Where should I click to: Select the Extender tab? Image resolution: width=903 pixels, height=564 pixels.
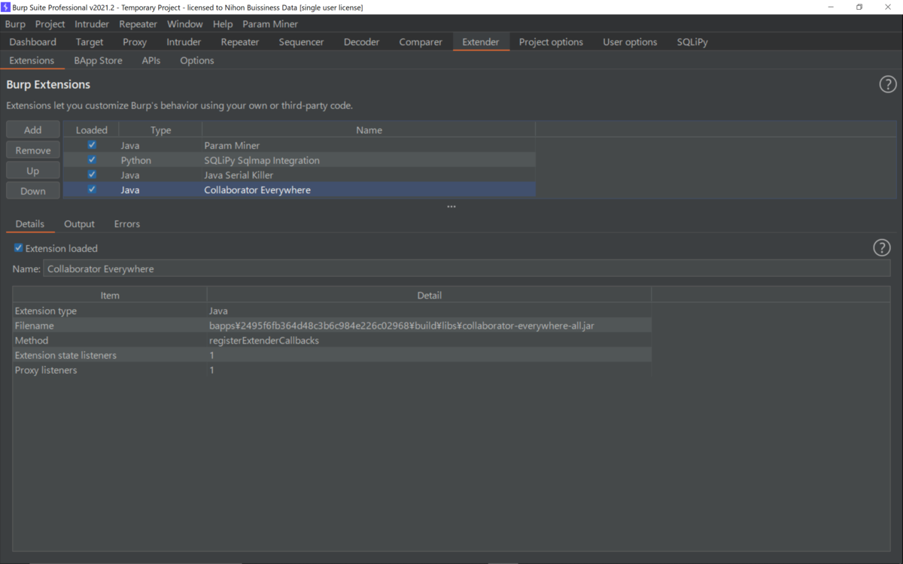[x=481, y=42]
